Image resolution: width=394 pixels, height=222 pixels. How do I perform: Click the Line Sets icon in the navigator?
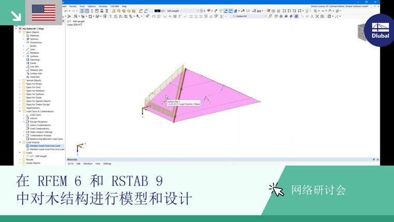[27, 66]
